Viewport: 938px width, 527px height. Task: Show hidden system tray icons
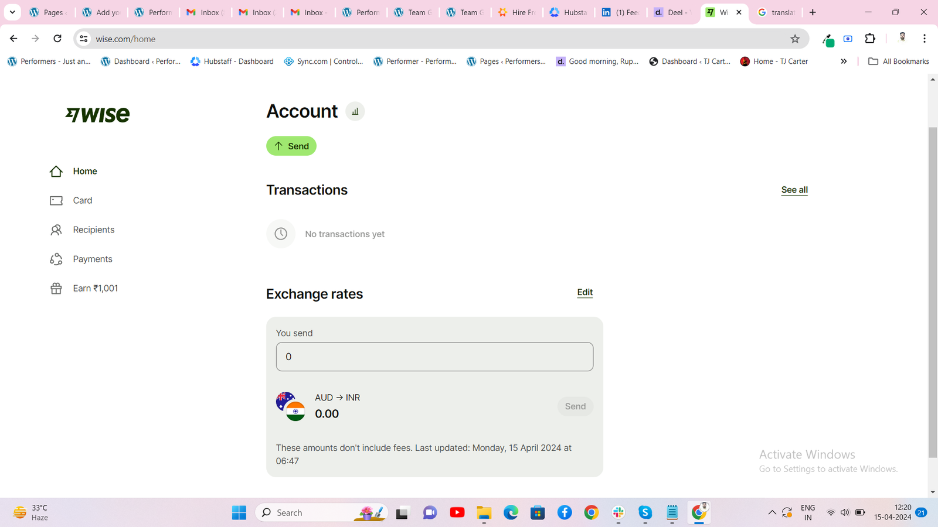point(772,513)
